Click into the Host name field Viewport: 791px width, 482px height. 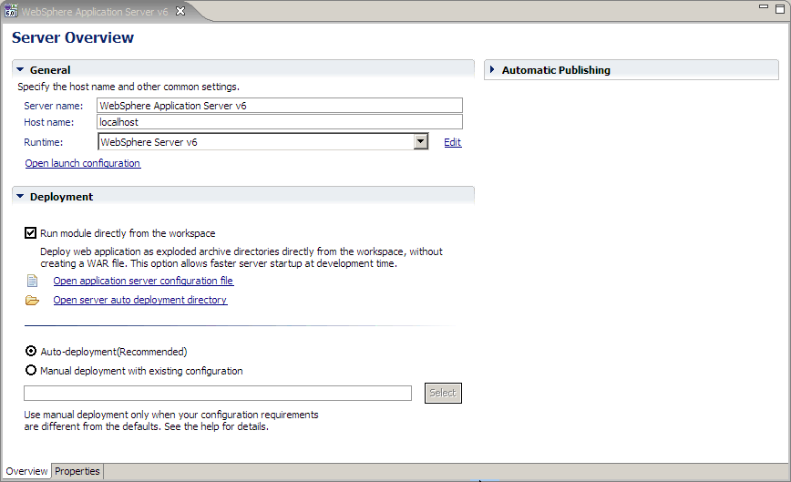pos(280,122)
